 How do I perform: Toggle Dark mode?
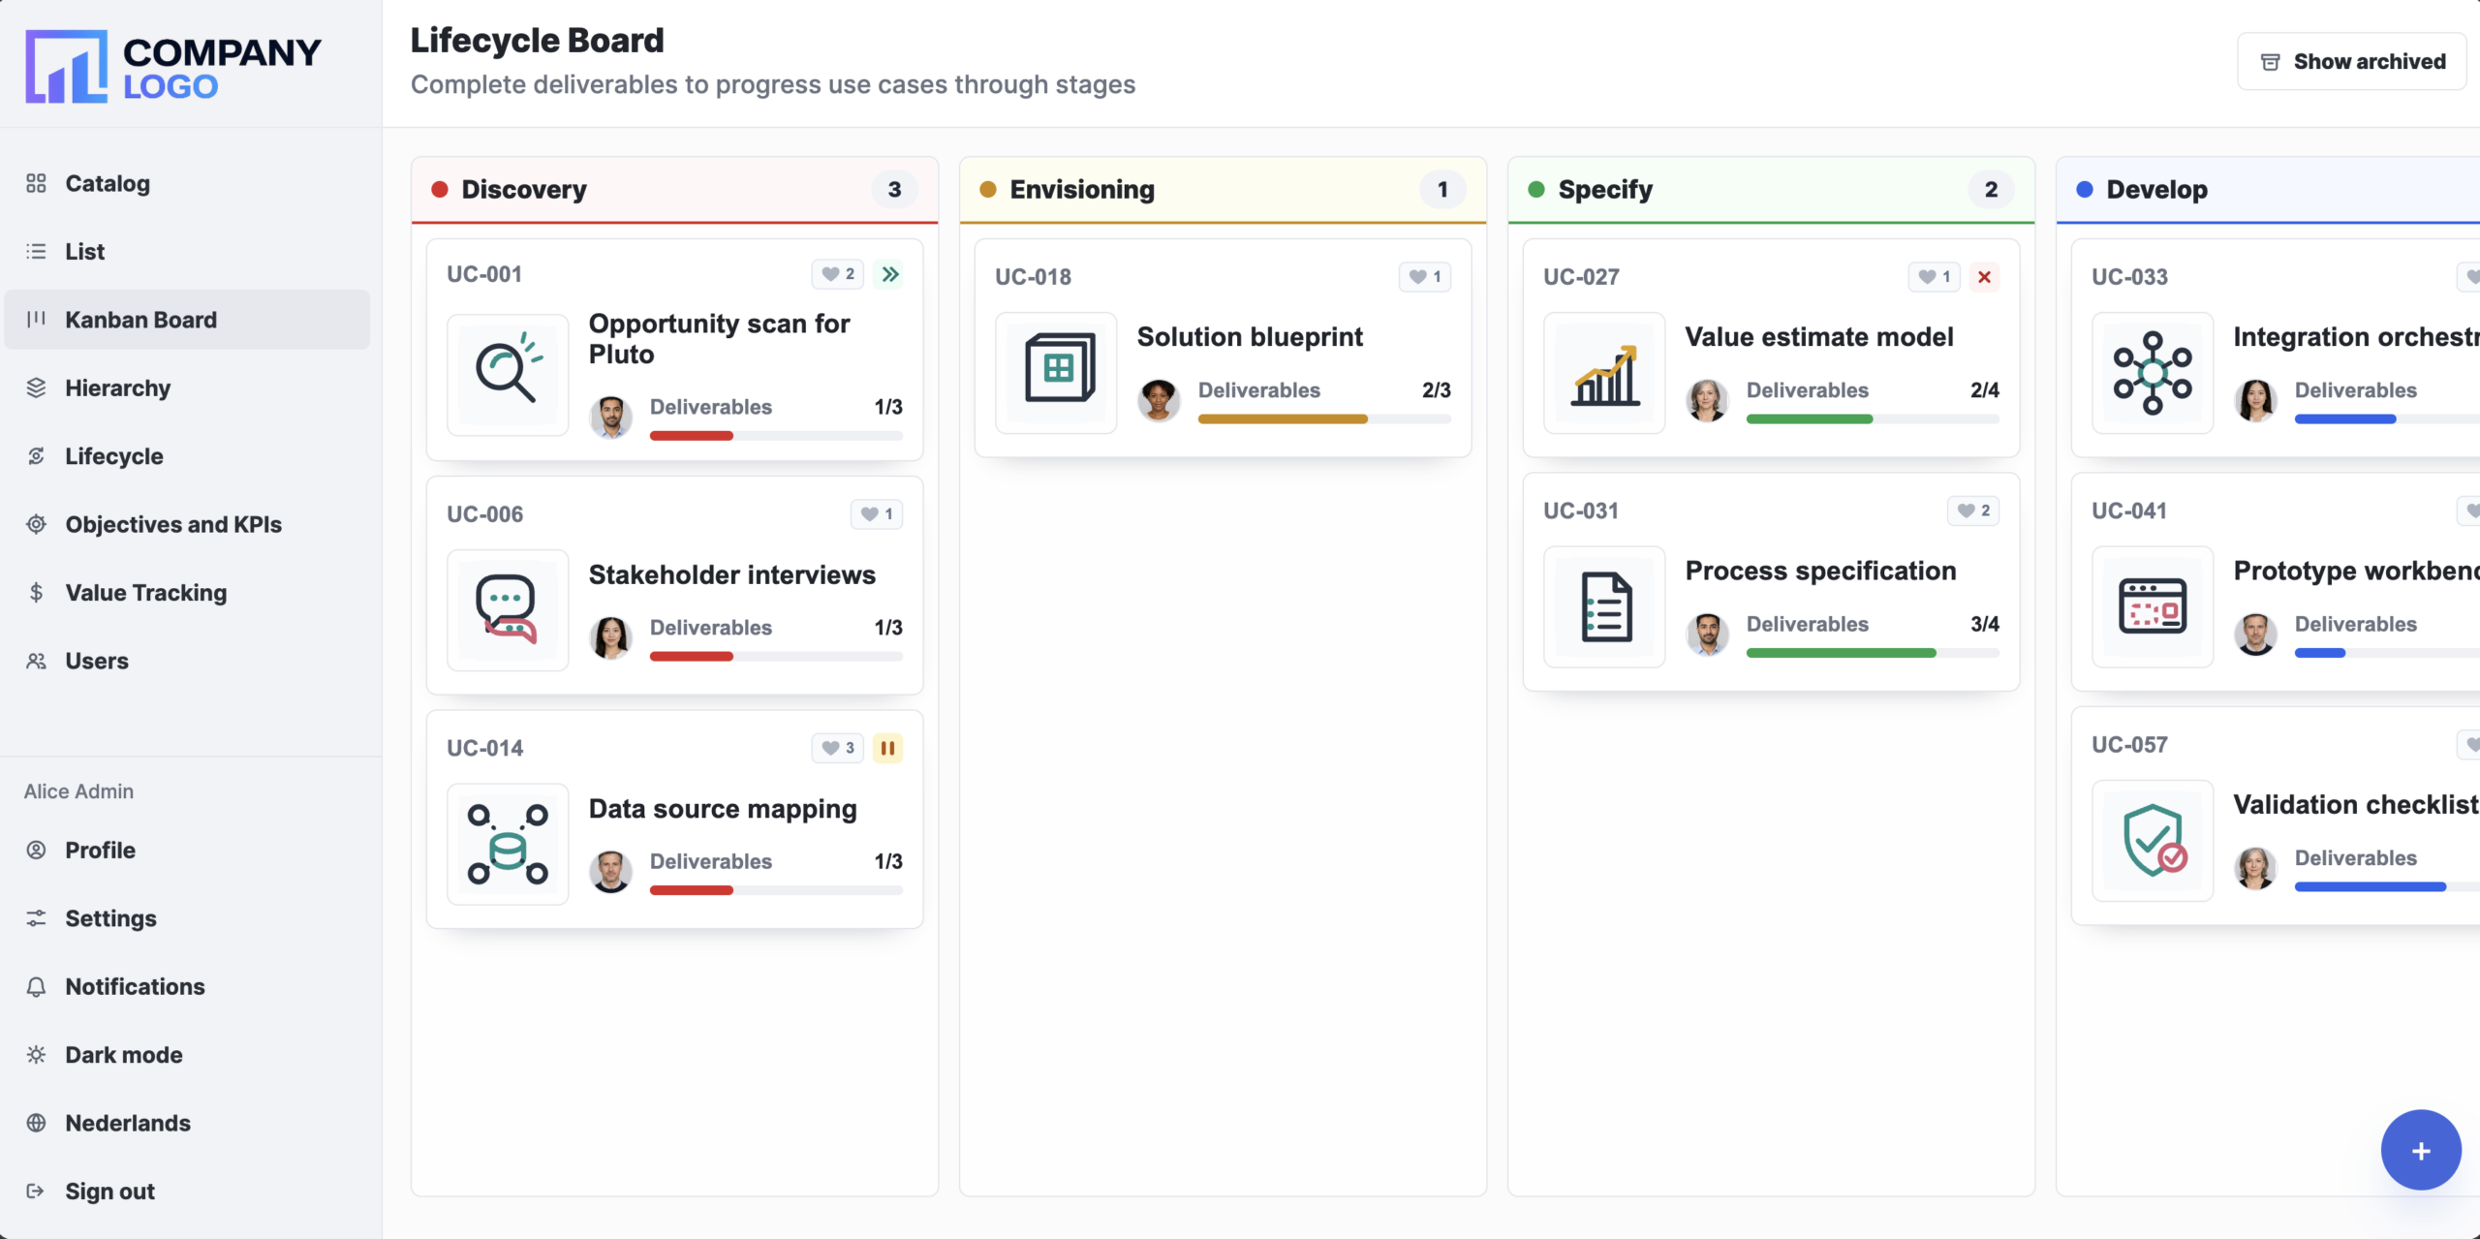[x=187, y=1054]
